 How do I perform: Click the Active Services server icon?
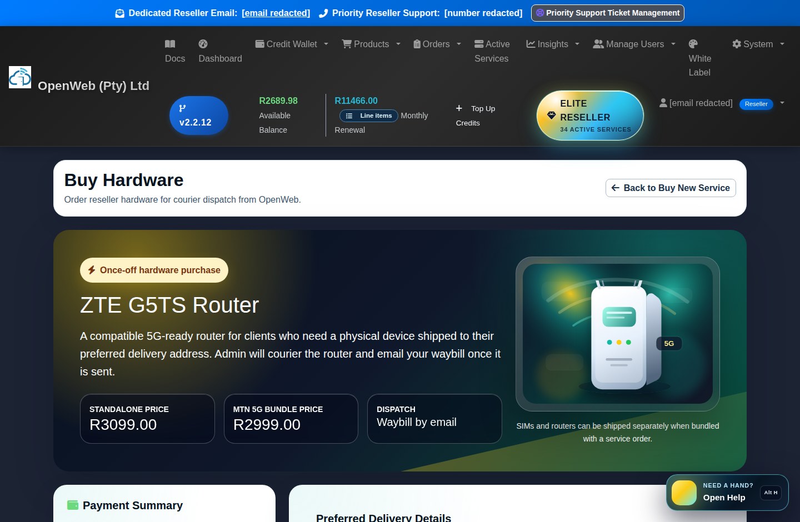(x=479, y=44)
